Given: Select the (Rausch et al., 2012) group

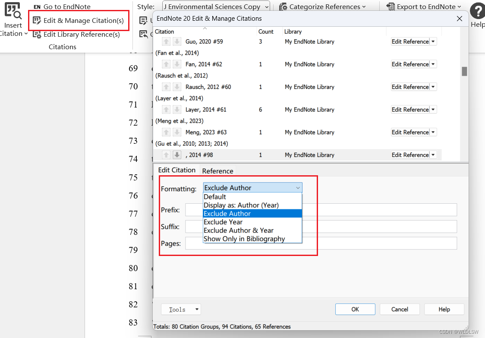Looking at the screenshot, I should click(x=182, y=76).
